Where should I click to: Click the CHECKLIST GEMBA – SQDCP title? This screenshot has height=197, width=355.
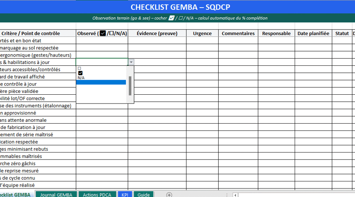[x=180, y=7]
